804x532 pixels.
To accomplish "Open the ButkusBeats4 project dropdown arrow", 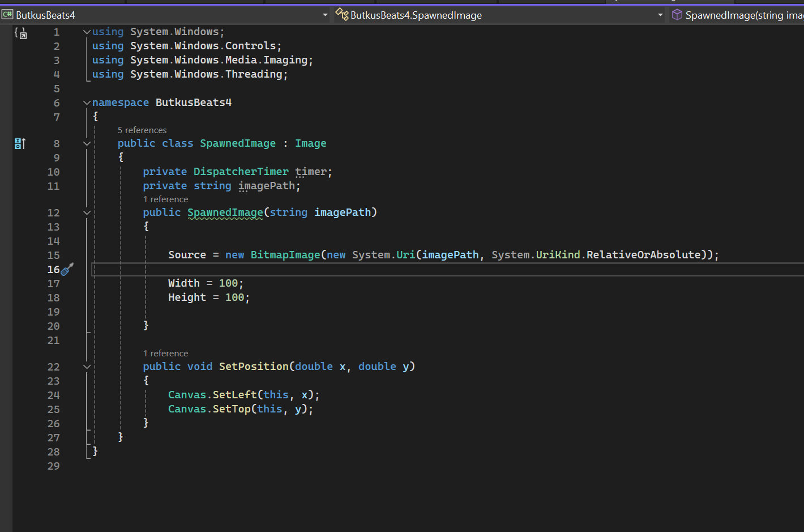I will pos(325,15).
